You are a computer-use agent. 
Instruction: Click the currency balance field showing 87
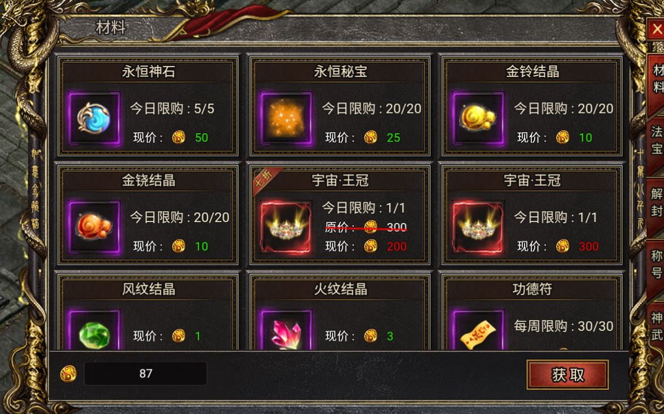[146, 373]
